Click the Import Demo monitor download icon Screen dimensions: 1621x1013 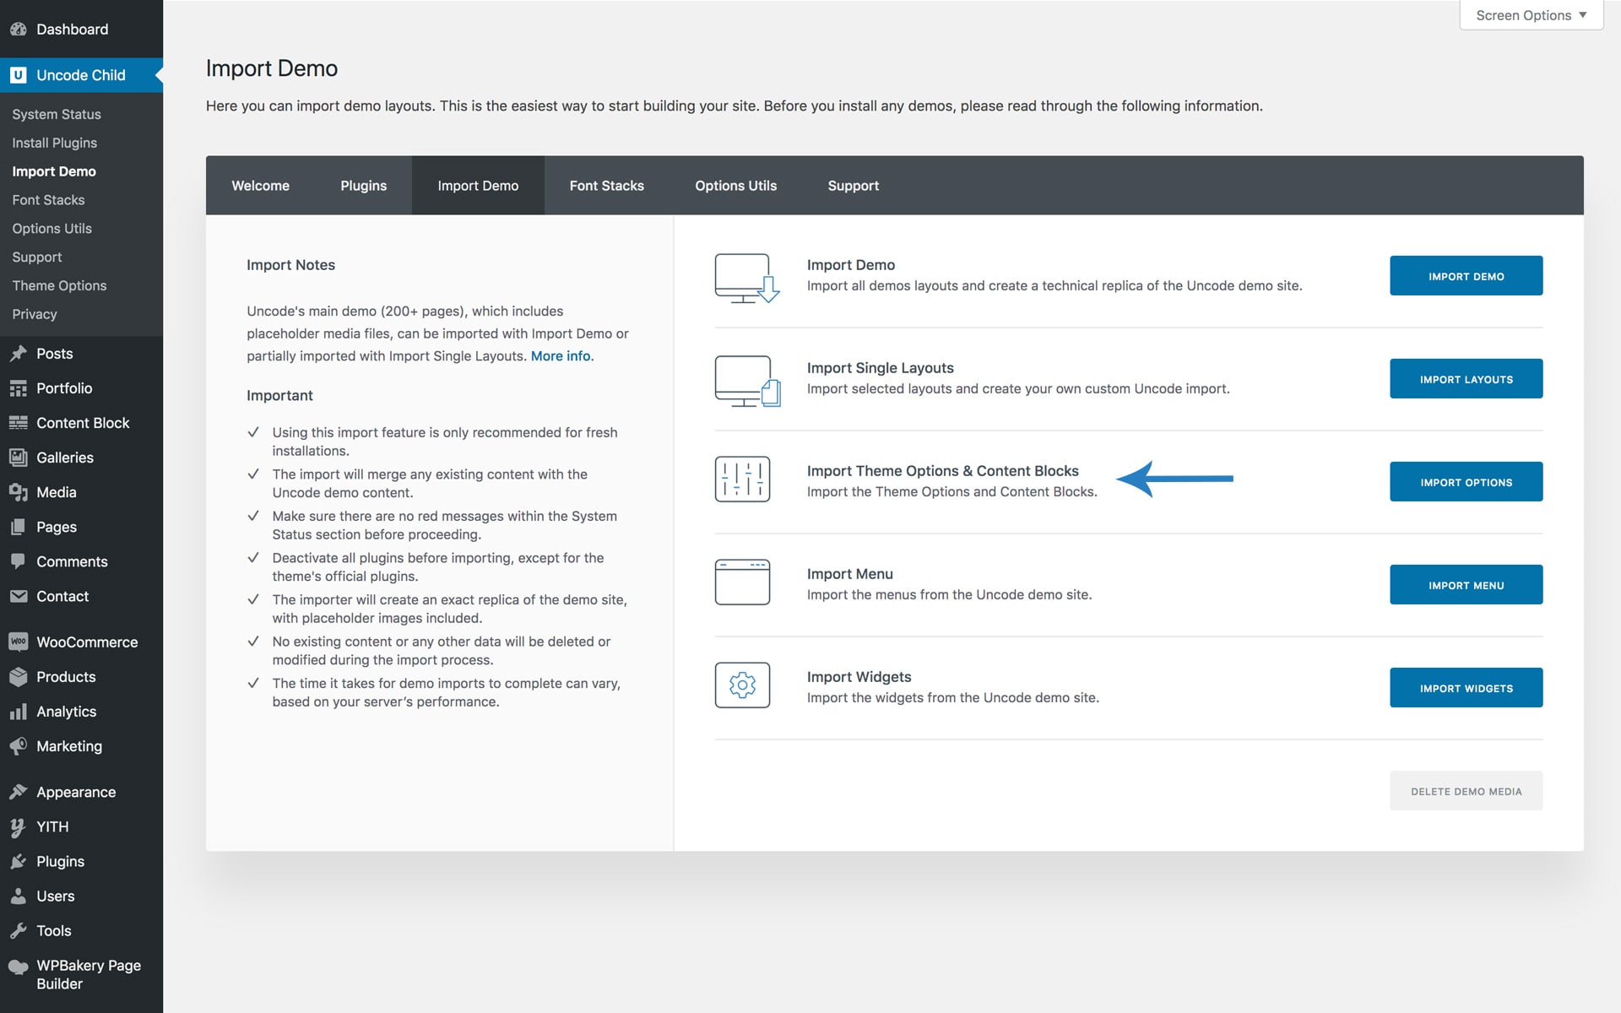coord(746,278)
